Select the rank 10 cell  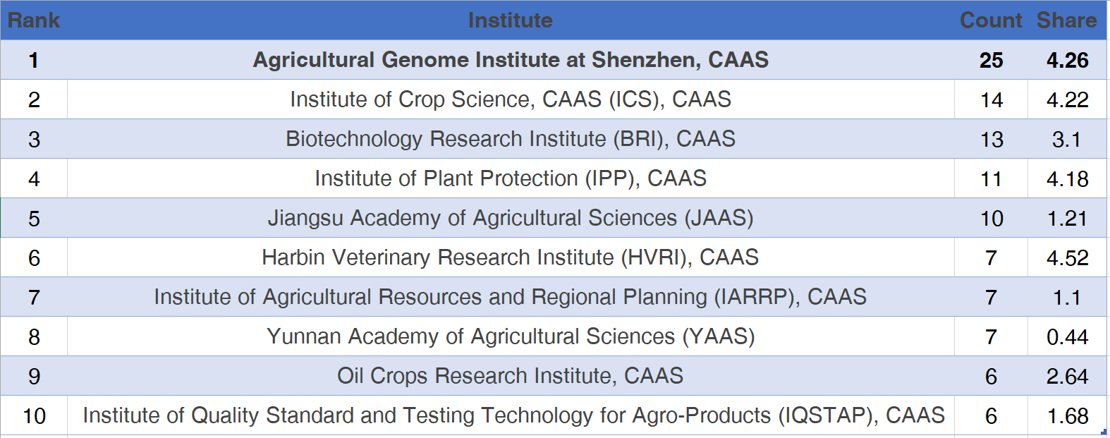34,416
